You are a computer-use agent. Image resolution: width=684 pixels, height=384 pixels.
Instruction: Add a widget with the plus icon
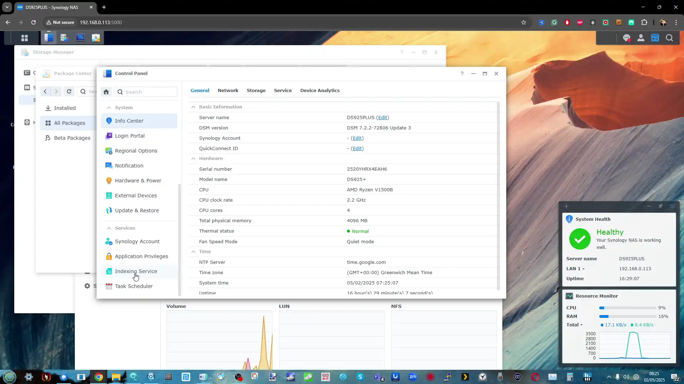click(566, 206)
